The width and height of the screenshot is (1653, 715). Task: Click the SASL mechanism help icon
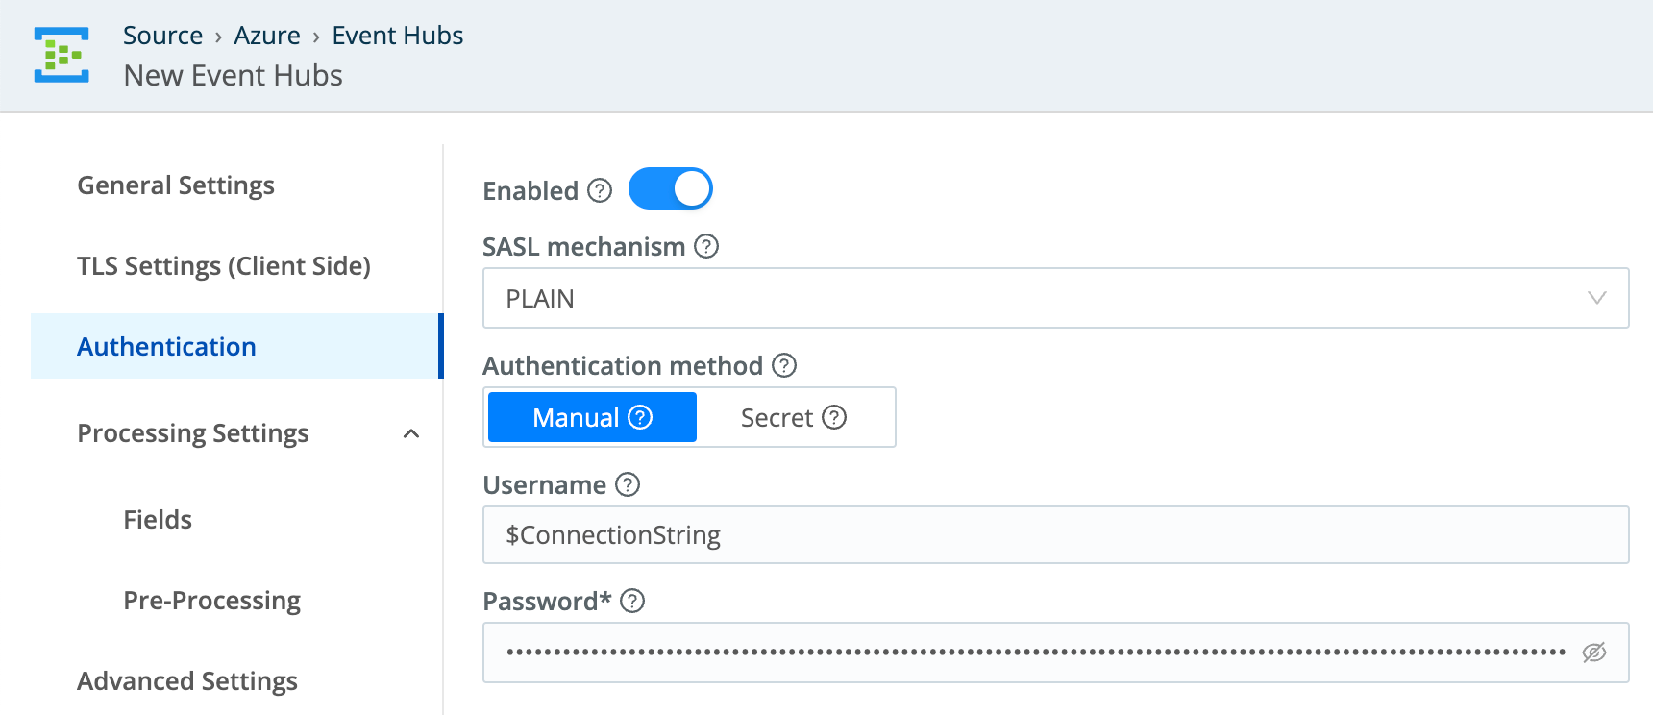point(705,246)
